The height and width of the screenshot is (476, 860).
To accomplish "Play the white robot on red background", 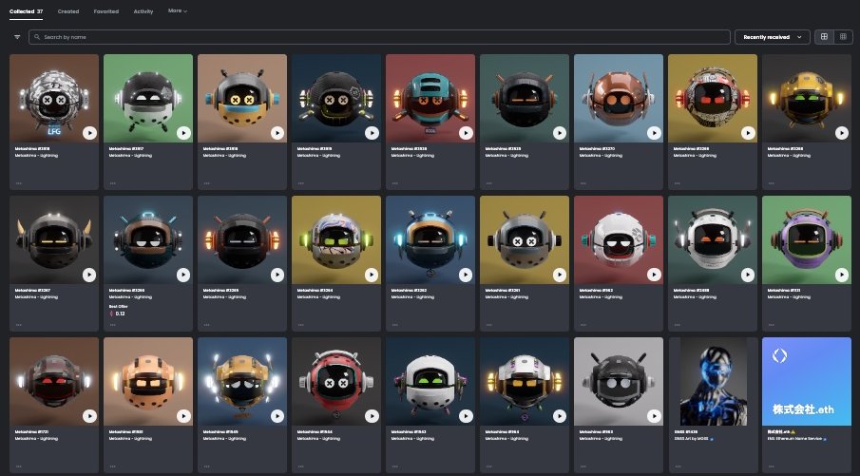I will (x=654, y=275).
